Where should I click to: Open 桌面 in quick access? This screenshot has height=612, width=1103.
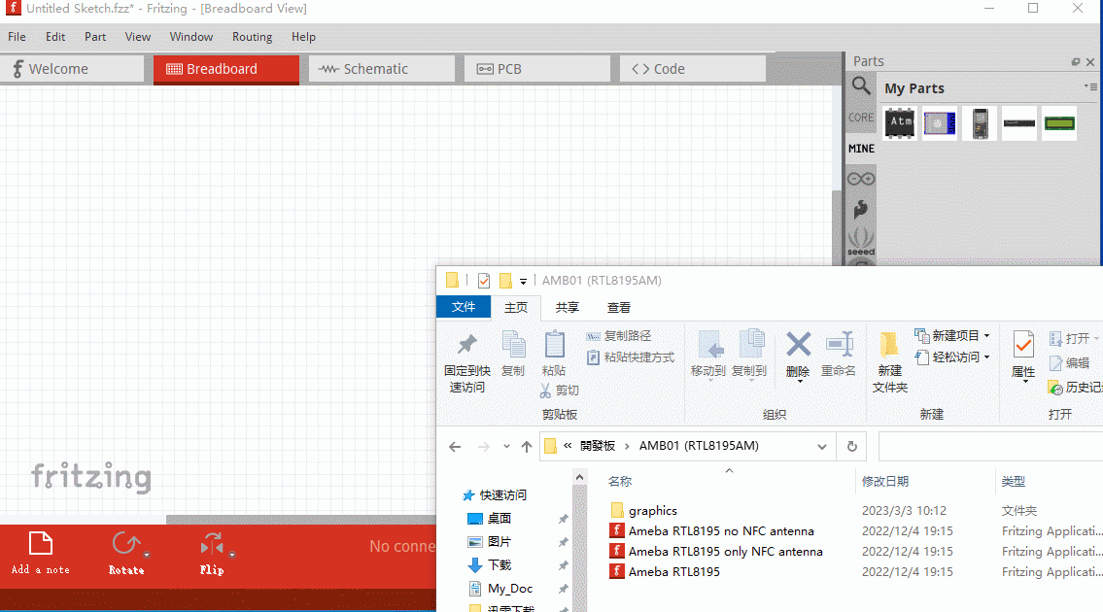[500, 519]
